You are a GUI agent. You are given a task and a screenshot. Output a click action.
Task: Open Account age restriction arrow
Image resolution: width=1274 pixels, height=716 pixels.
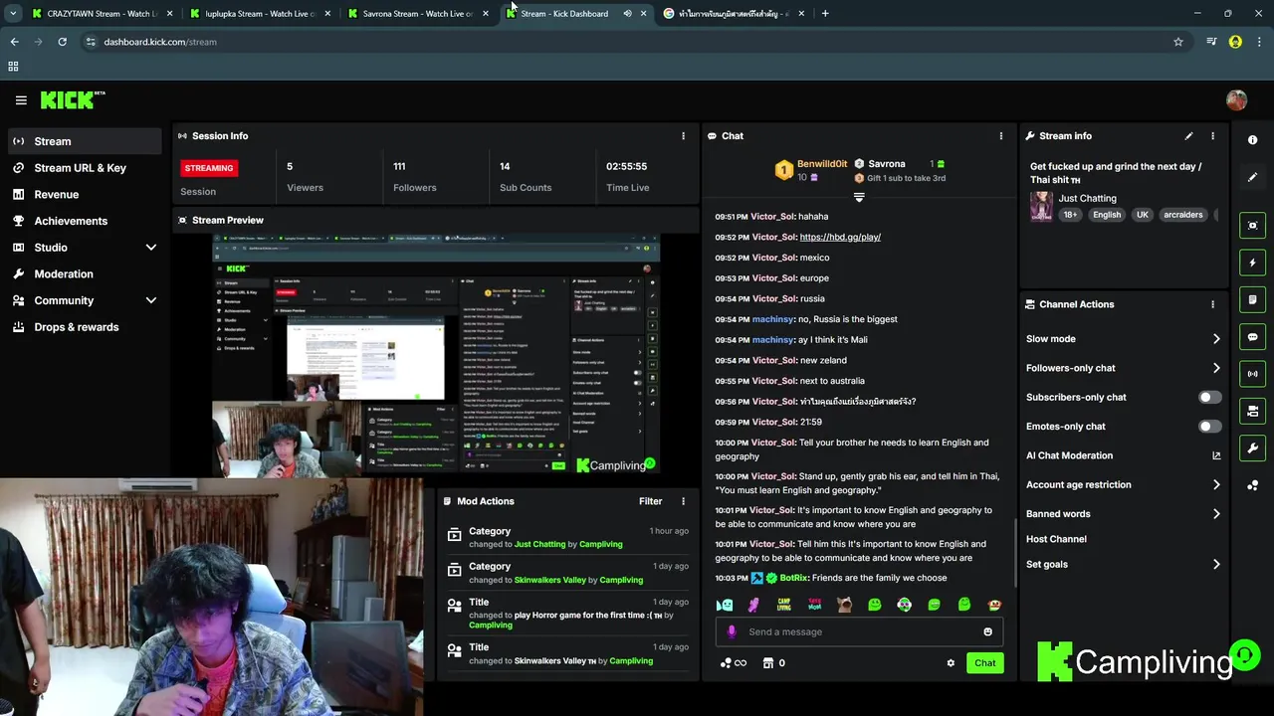click(1216, 485)
